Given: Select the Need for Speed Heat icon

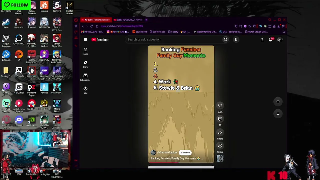Looking at the screenshot, I should (x=44, y=73).
